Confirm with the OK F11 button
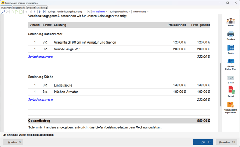 click(x=203, y=142)
